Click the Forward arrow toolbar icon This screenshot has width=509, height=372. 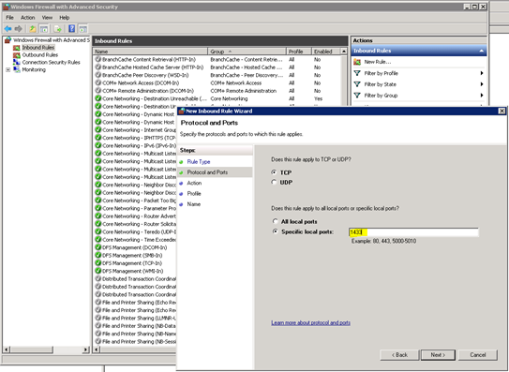tap(19, 29)
